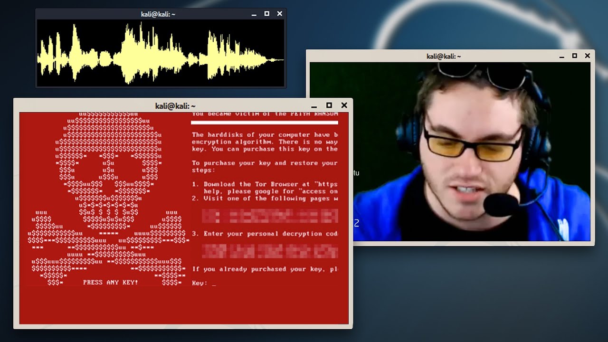Minimize the webcam terminal window
The width and height of the screenshot is (608, 342).
coord(562,57)
